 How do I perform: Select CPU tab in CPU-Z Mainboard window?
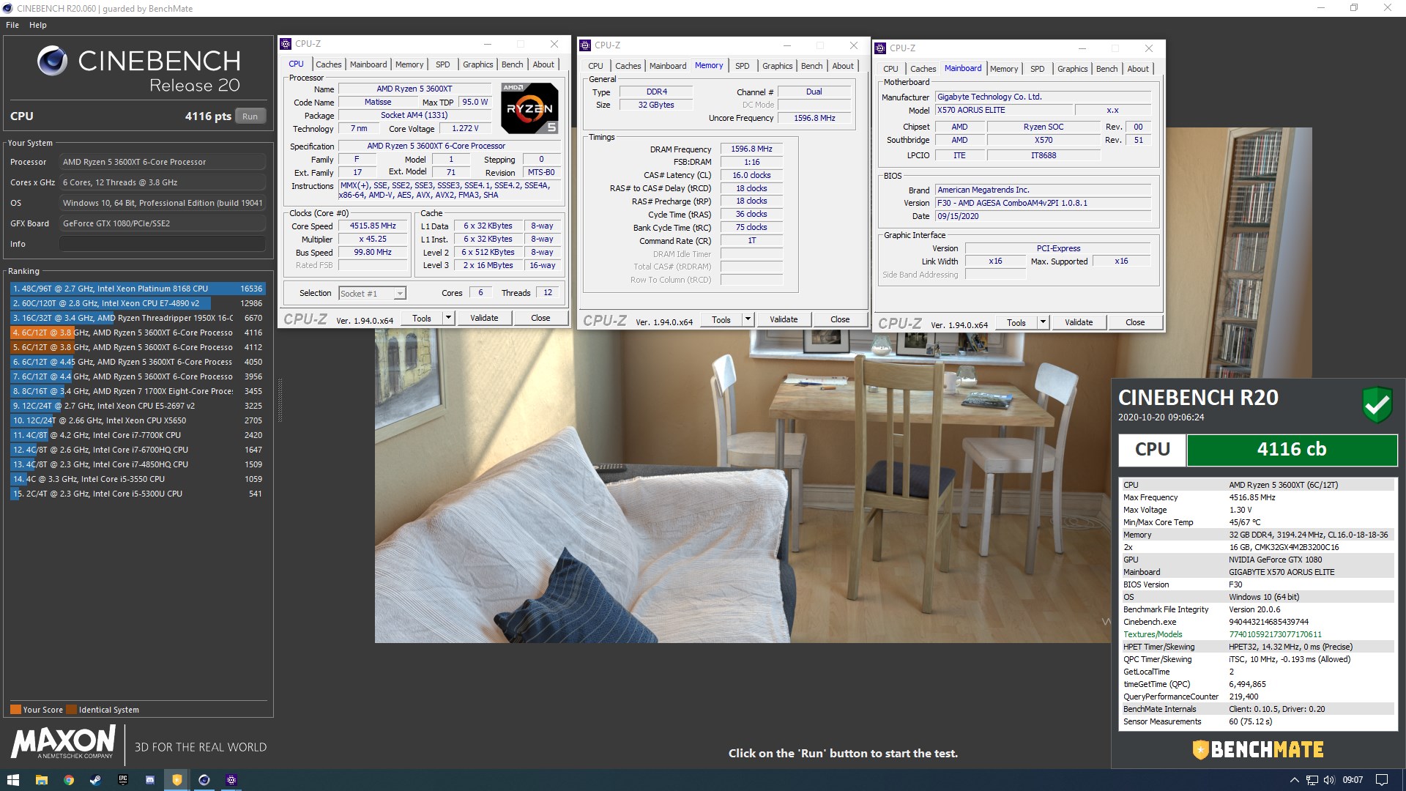click(890, 69)
